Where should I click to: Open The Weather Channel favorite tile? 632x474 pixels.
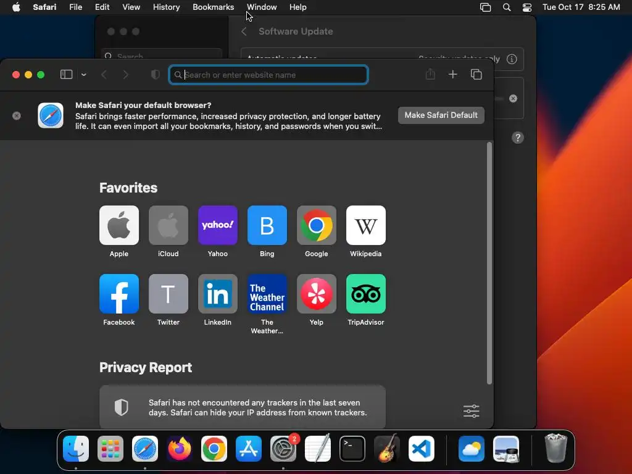pos(267,294)
